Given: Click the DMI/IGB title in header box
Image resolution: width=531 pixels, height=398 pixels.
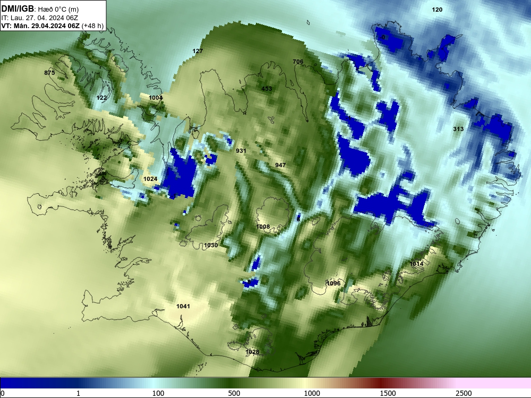Looking at the screenshot, I should click(x=18, y=8).
